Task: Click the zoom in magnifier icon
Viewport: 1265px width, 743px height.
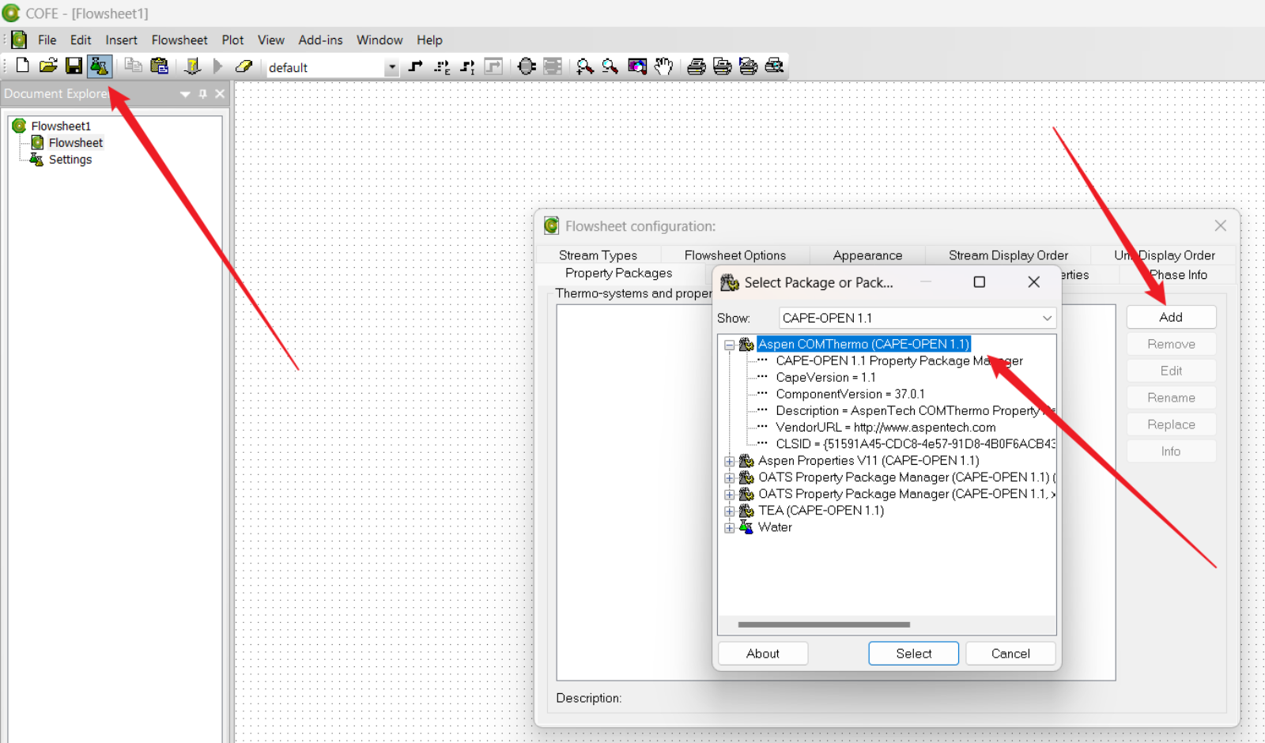Action: pyautogui.click(x=585, y=66)
